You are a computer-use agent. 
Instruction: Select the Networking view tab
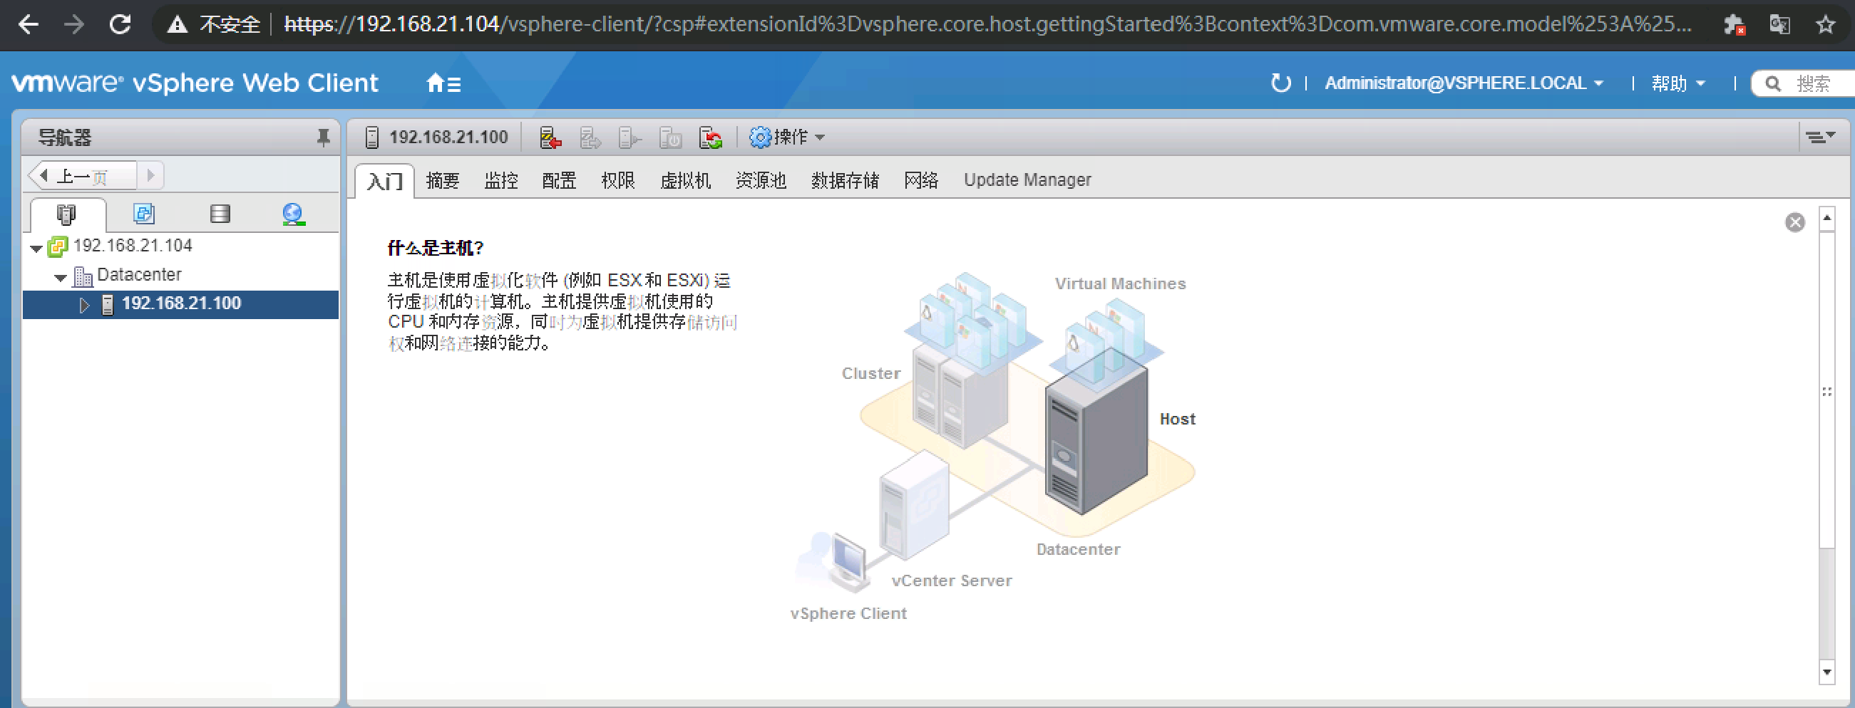tap(293, 214)
